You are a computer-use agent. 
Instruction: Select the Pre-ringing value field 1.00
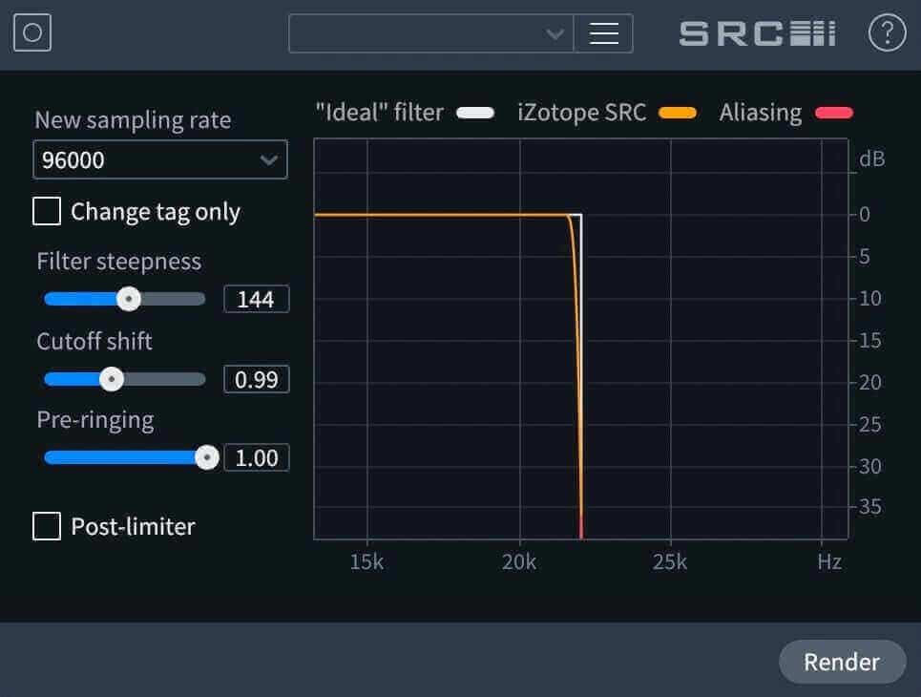point(256,457)
